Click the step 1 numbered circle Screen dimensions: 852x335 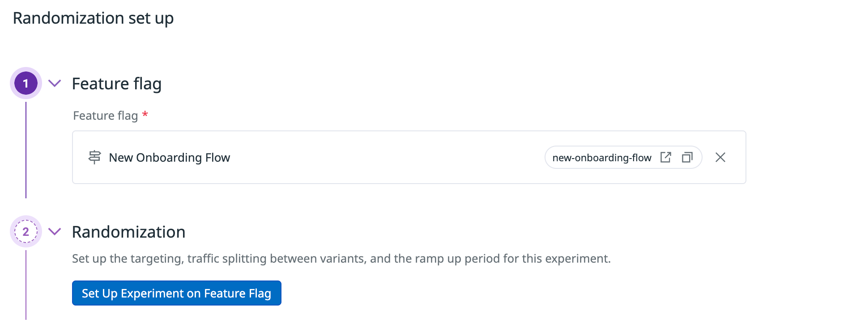click(26, 83)
